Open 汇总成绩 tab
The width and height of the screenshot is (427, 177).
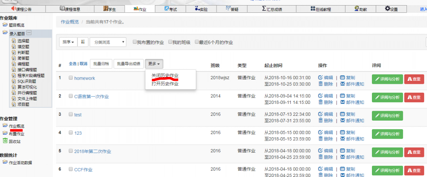click(272, 9)
